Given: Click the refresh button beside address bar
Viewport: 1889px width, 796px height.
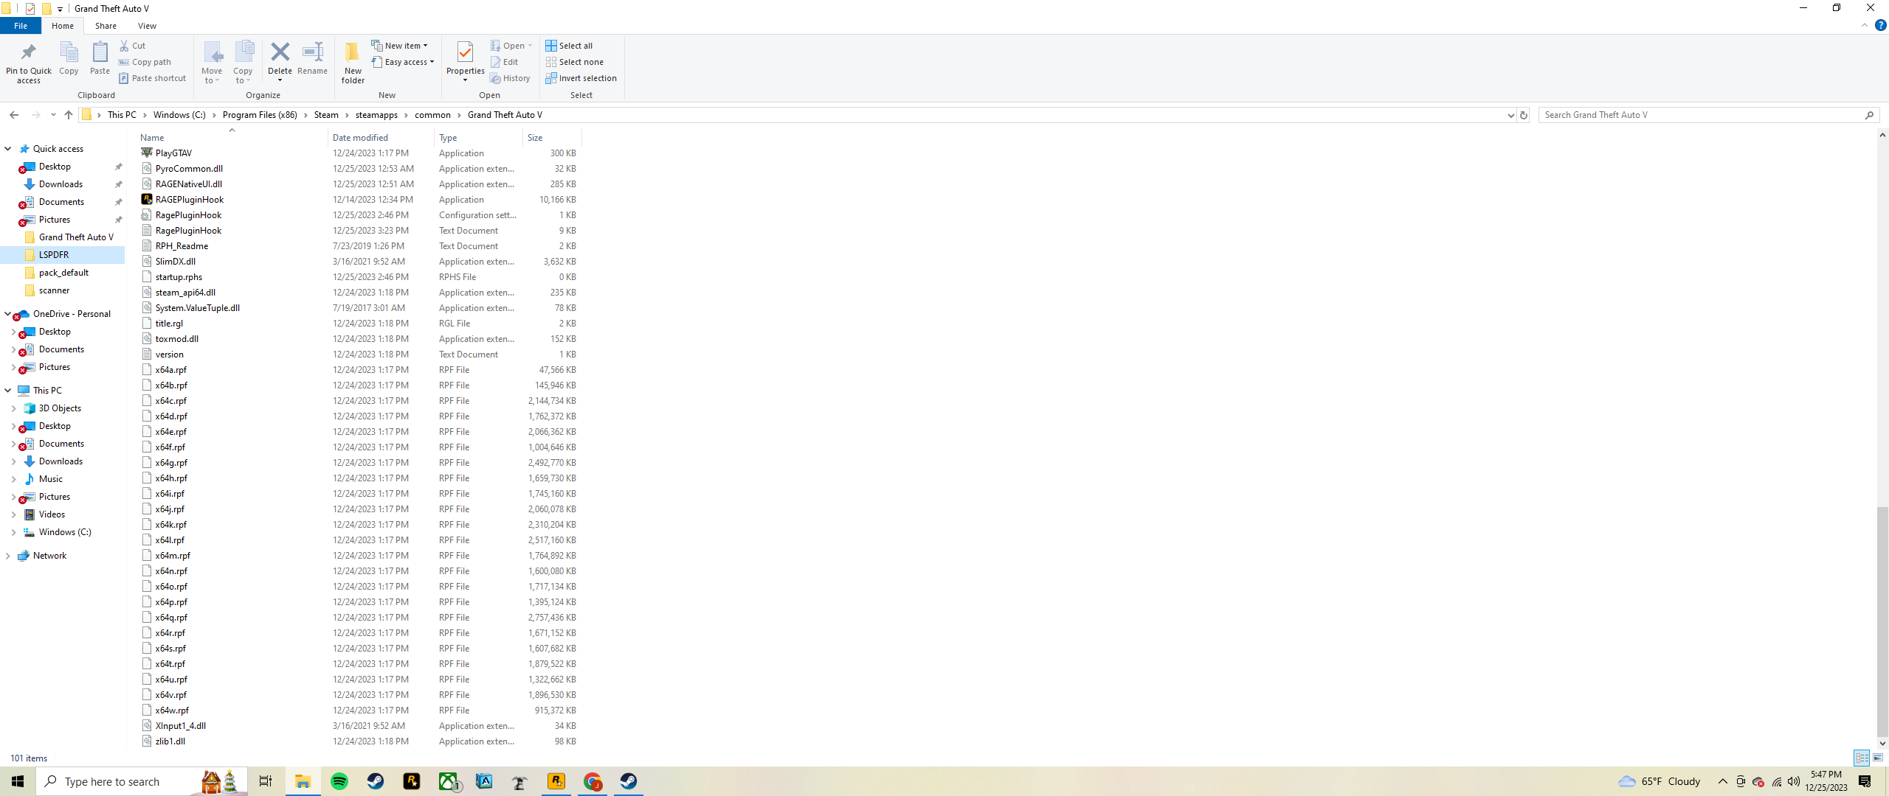Looking at the screenshot, I should point(1524,115).
